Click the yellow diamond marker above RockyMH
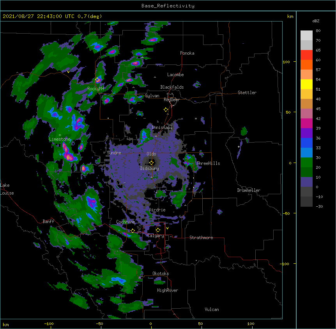Image resolution: width=336 pixels, height=329 pixels. (x=97, y=80)
